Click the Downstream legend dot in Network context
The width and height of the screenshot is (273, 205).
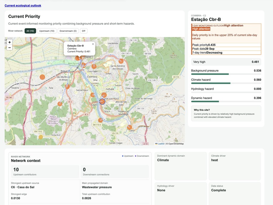(x=135, y=156)
